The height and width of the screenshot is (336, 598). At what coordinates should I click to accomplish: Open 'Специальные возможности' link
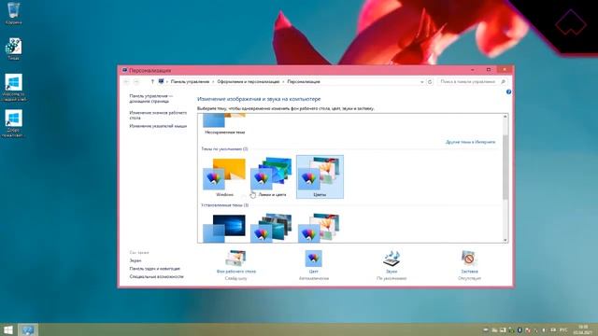156,276
